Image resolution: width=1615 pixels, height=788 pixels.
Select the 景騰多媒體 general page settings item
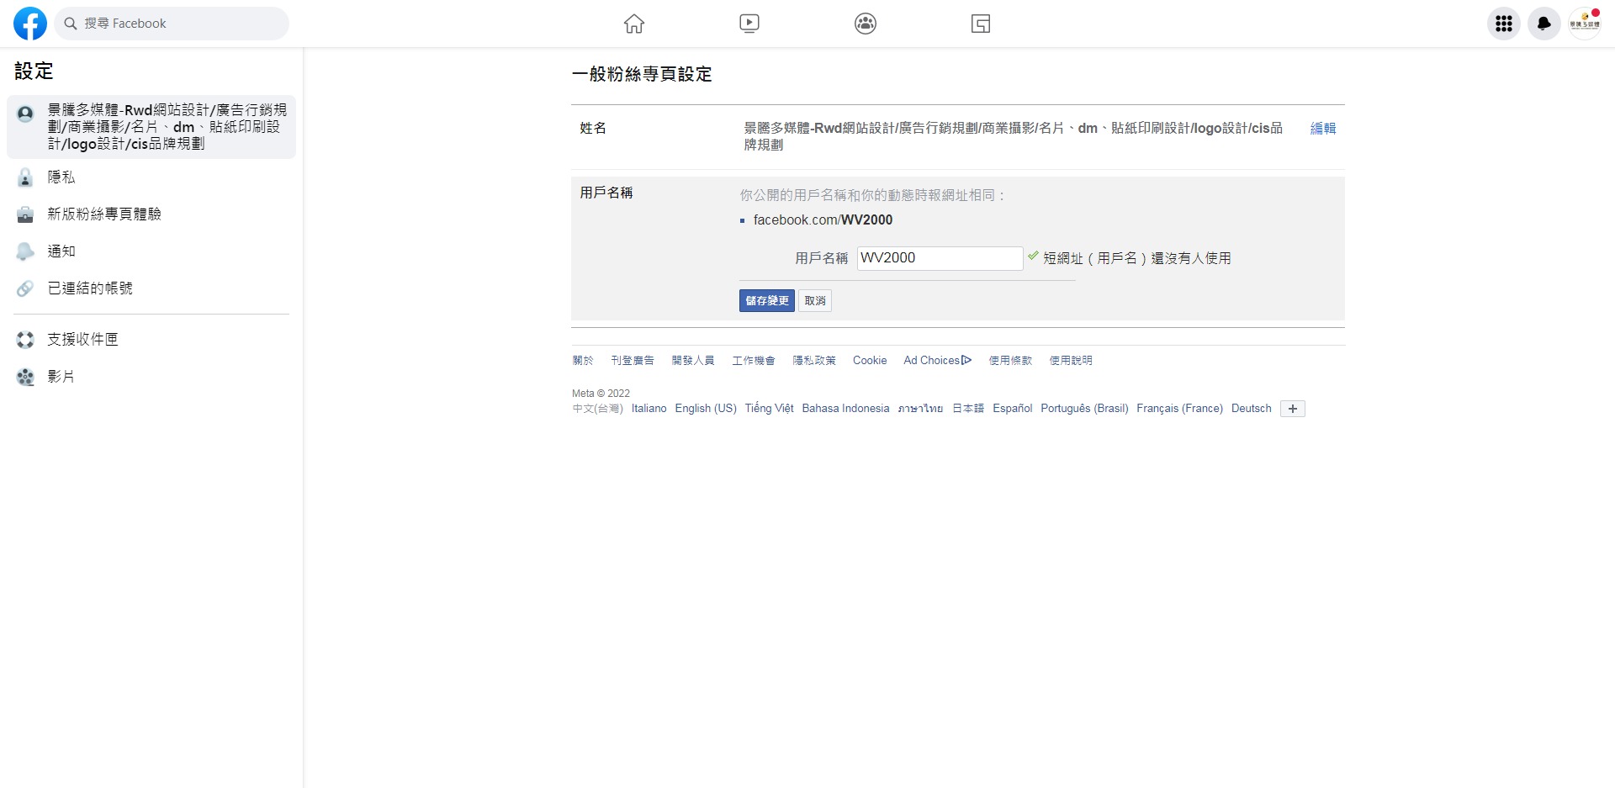(151, 127)
